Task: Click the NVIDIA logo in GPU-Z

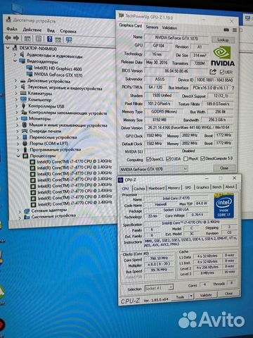Action: coord(222,56)
